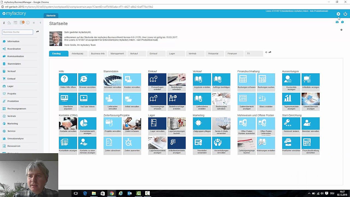Open Finanzbuchhaltung einrichten tile
The width and height of the screenshot is (350, 197).
click(311, 146)
